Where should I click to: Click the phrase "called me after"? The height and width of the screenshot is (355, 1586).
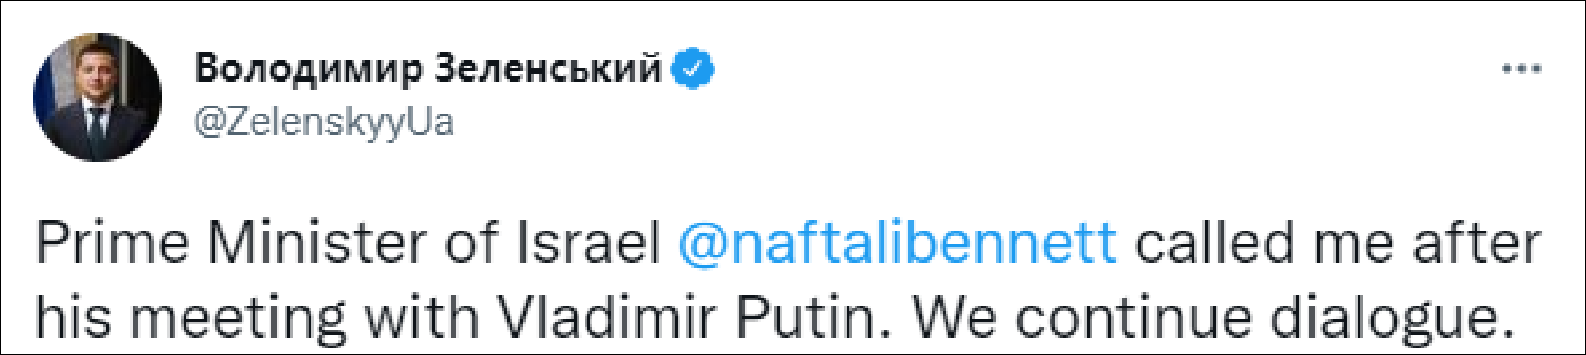1337,242
